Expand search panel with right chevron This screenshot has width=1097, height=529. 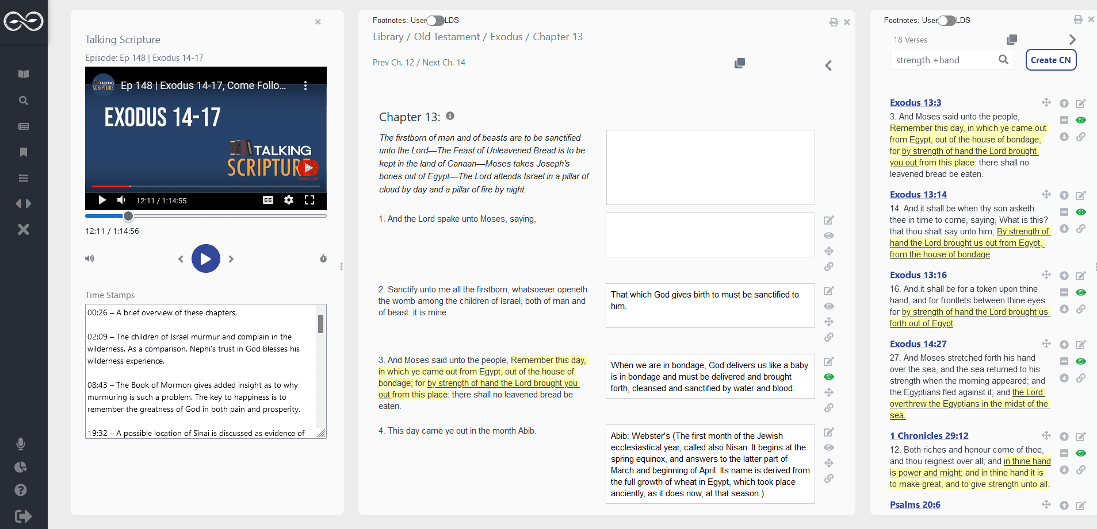point(1072,40)
